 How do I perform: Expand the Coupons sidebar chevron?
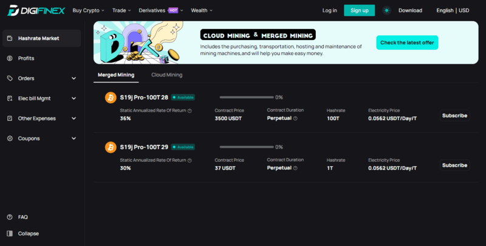click(74, 139)
